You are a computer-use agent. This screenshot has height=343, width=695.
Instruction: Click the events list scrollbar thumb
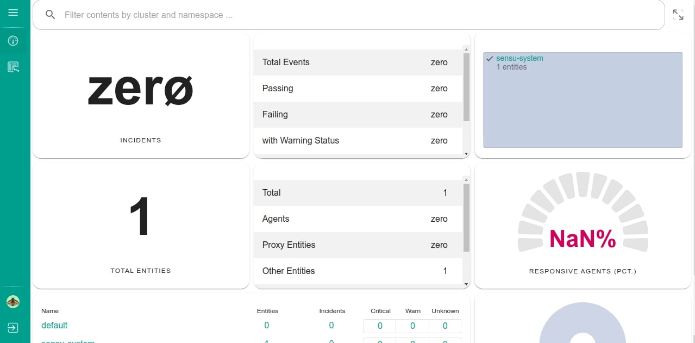466,87
